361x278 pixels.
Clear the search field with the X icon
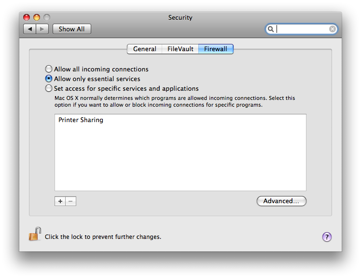point(332,29)
